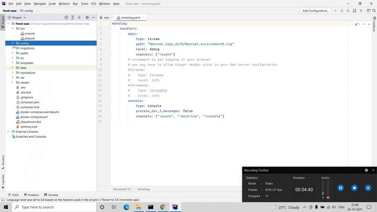Open the TODO tool window
Viewport: 377px width, 212px height.
pyautogui.click(x=13, y=195)
